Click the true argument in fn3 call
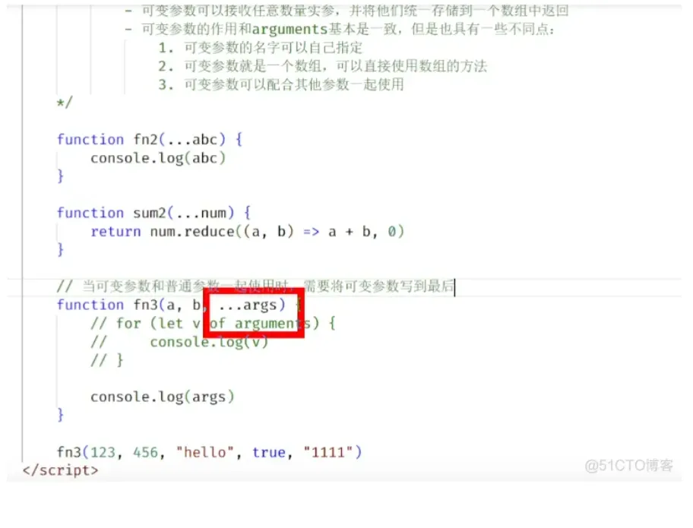The height and width of the screenshot is (528, 693). pyautogui.click(x=269, y=453)
